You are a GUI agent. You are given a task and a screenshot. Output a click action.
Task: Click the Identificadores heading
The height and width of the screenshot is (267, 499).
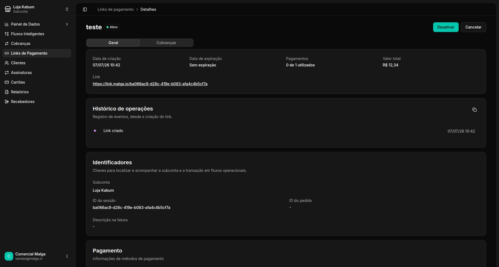pyautogui.click(x=112, y=162)
